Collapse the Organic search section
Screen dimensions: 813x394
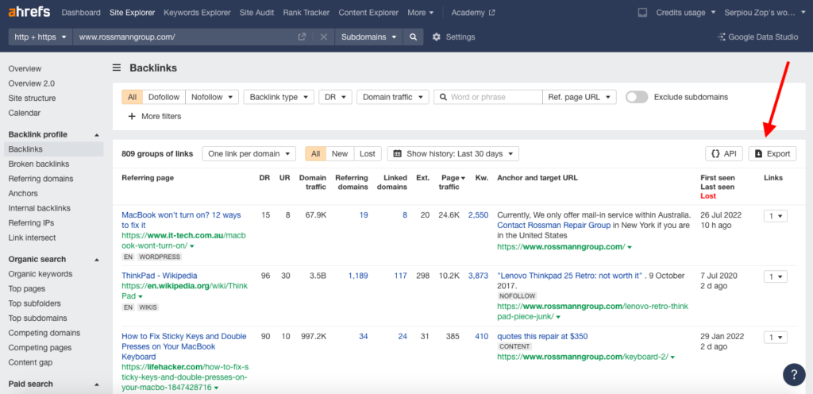click(96, 259)
